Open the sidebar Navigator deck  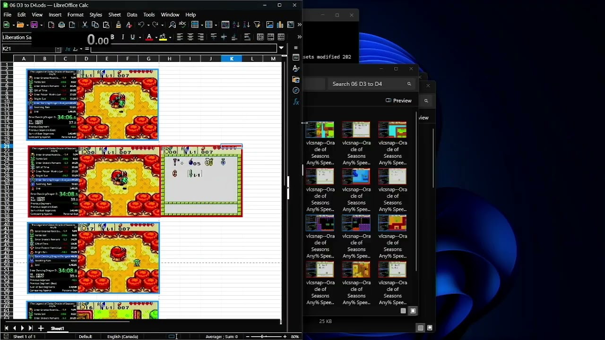[296, 90]
